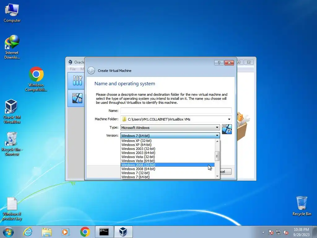
Task: Select the Windows 8 VM in VirtualBox list
Action: 77,98
